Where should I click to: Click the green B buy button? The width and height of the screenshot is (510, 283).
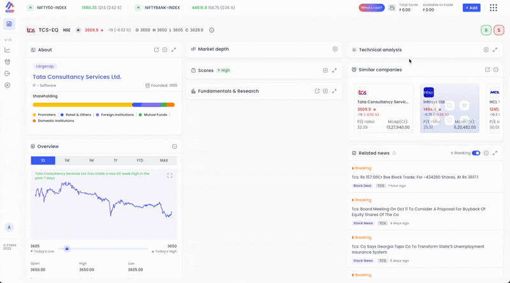(486, 30)
